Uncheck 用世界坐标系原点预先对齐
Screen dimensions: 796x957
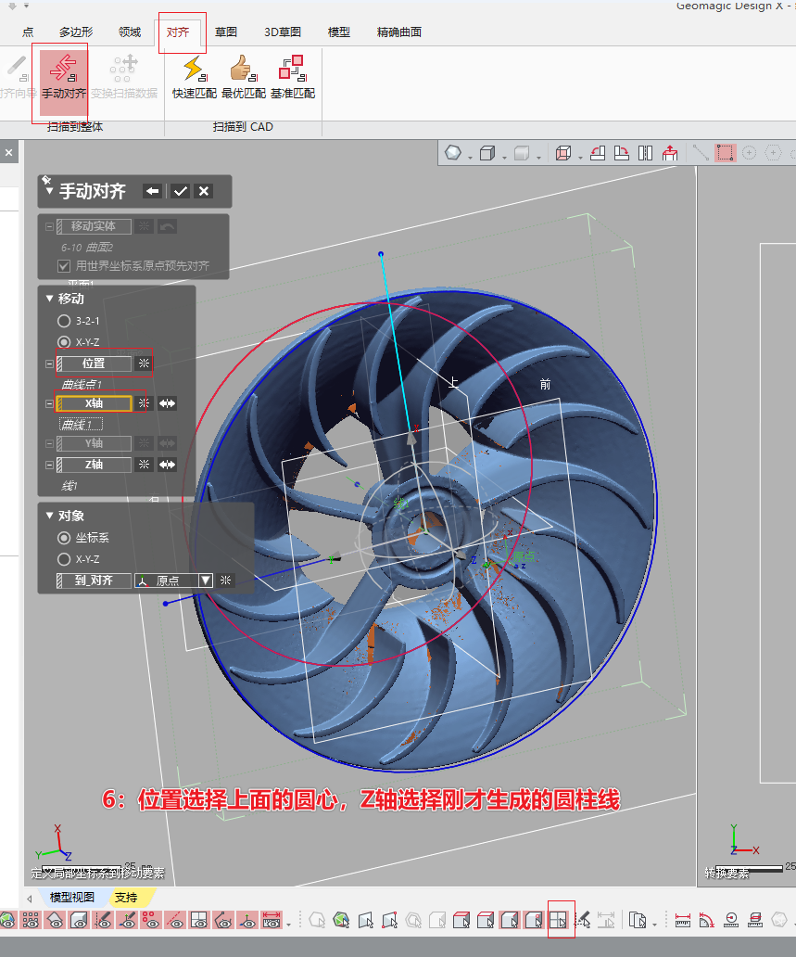click(64, 265)
